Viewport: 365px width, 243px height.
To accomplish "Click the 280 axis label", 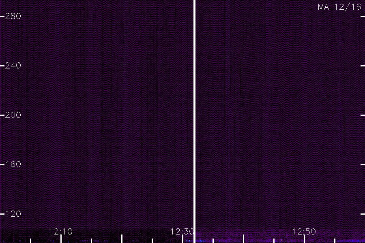I will [13, 16].
